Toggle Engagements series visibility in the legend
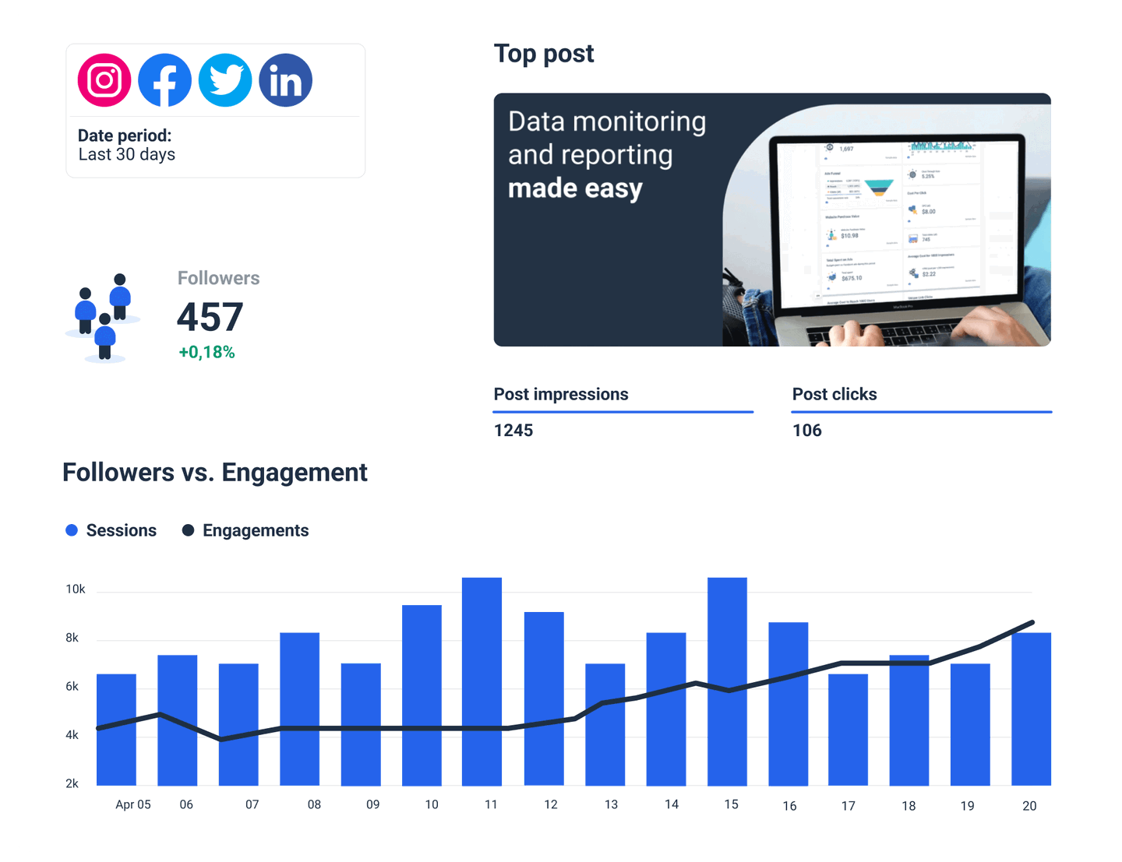1122x862 pixels. (256, 530)
